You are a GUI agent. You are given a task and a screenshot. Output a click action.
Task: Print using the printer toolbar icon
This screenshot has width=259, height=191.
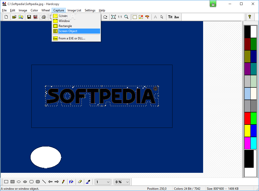coord(44,17)
